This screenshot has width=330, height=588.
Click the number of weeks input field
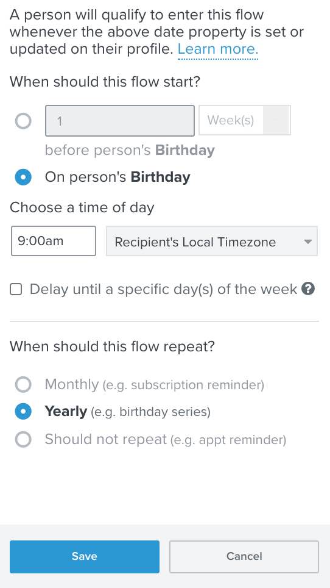tap(120, 121)
